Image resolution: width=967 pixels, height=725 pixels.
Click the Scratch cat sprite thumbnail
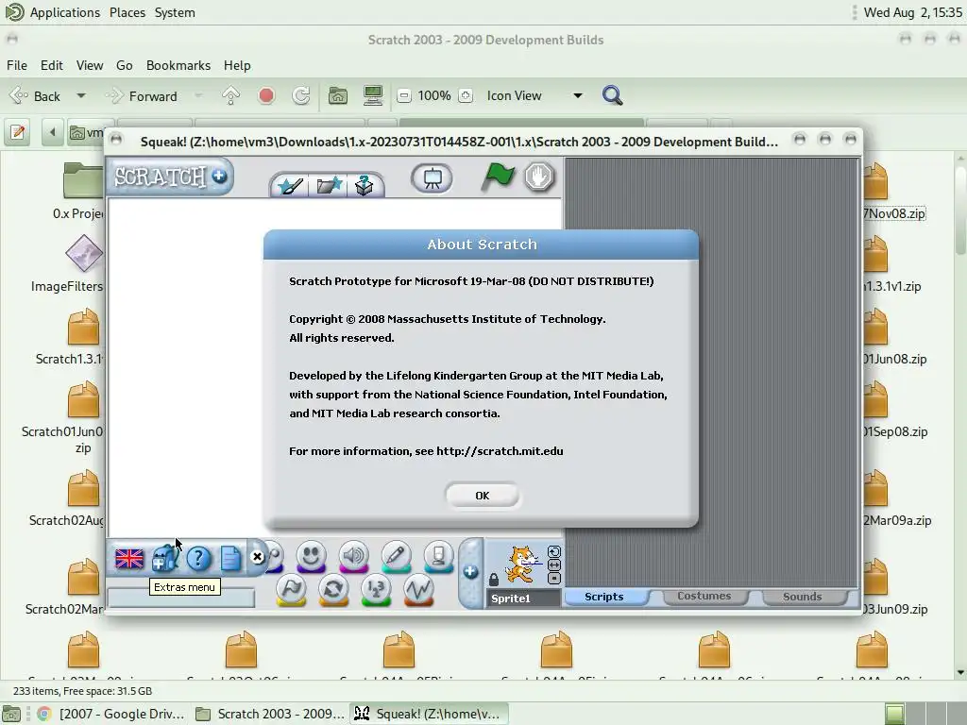pyautogui.click(x=521, y=565)
